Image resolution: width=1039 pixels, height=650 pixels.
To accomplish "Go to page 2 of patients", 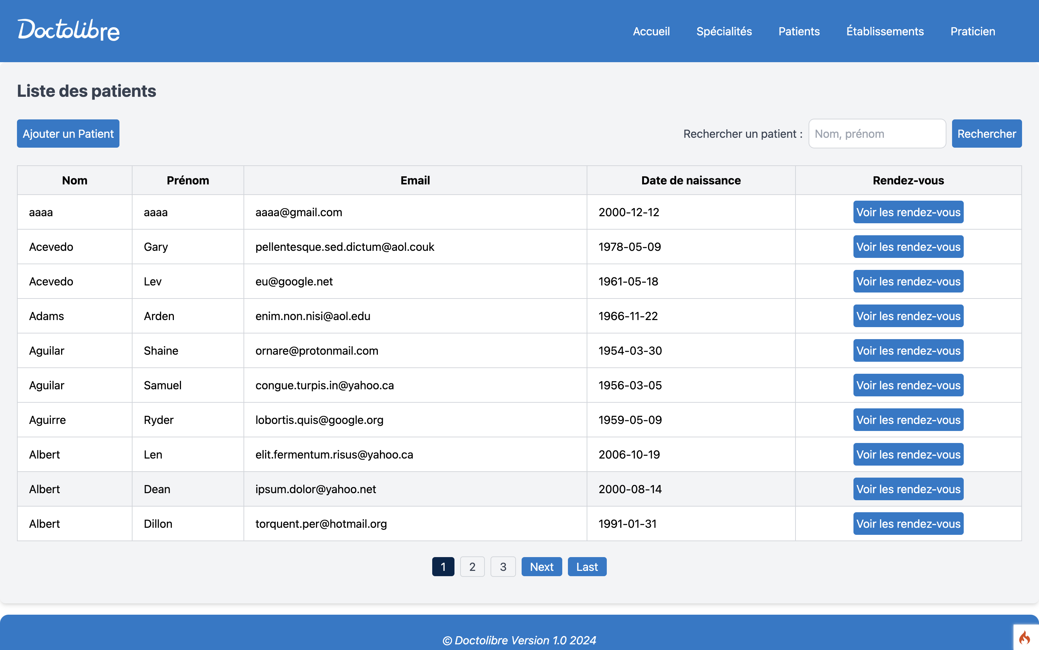I will pos(472,567).
